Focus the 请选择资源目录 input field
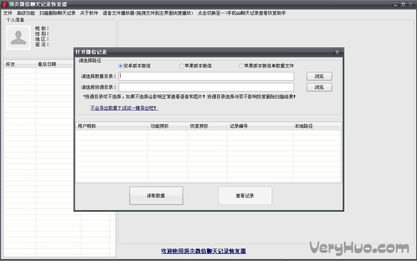The image size is (417, 261). click(206, 87)
